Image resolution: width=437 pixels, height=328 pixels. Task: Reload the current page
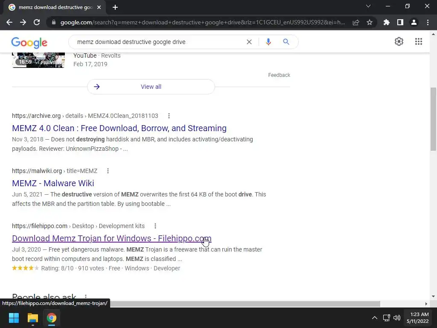point(37,22)
